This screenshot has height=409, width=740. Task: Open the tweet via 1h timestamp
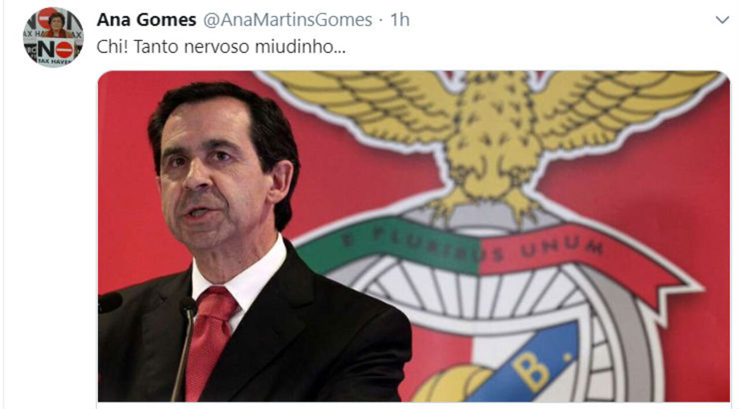(x=400, y=20)
